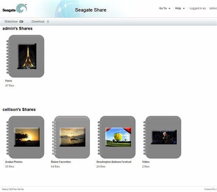Click the Video album label
The height and width of the screenshot is (192, 217).
coord(146,162)
